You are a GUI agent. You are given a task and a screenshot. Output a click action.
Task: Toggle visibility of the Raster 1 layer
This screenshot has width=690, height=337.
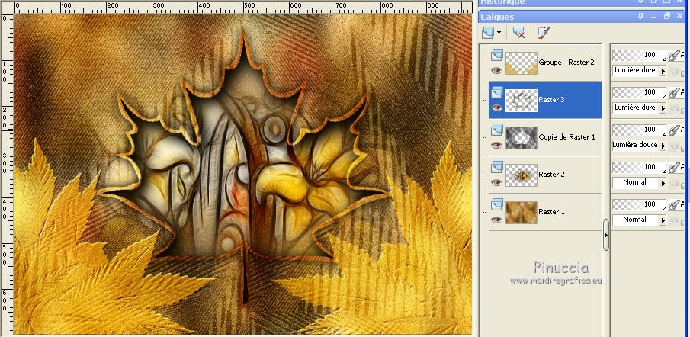point(497,220)
